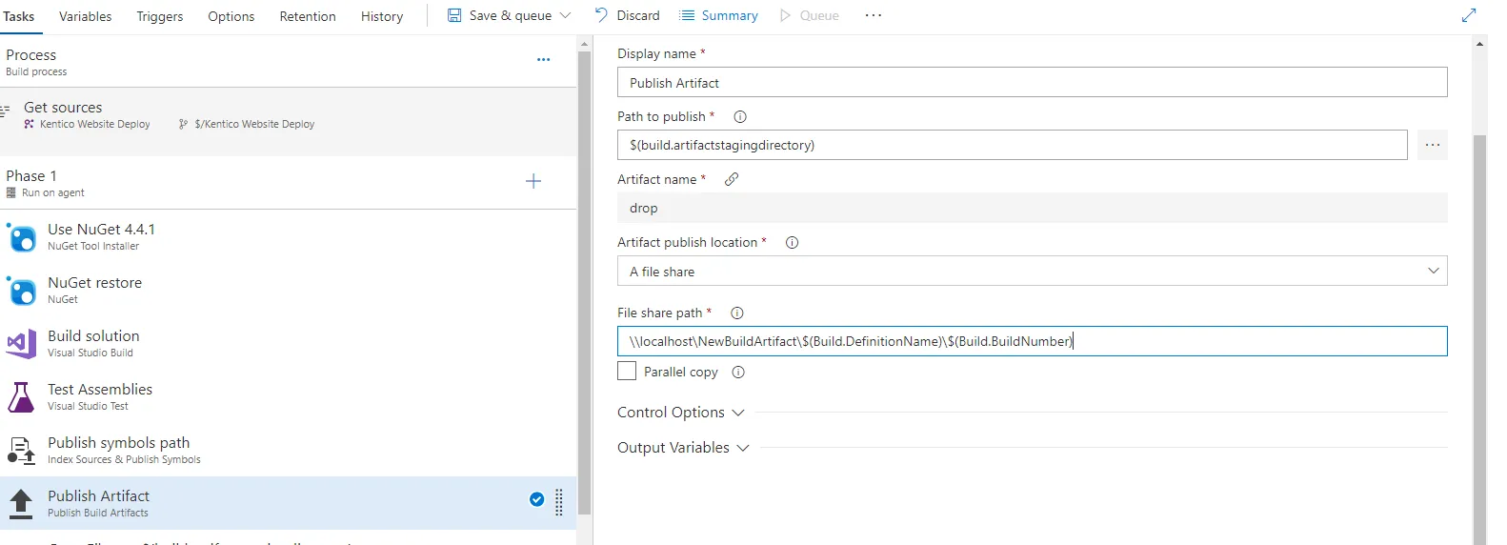The width and height of the screenshot is (1507, 545).
Task: Expand the Control Options section
Action: coord(680,413)
